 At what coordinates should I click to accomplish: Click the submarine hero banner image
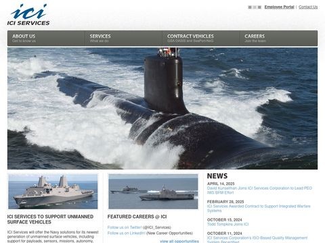[162, 109]
